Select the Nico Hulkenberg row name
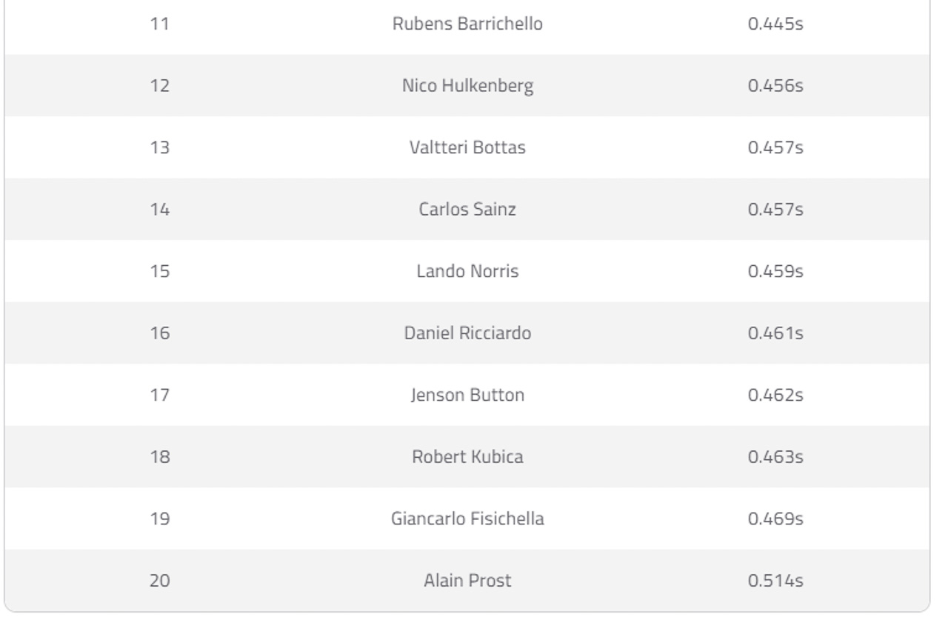This screenshot has width=948, height=620. [467, 86]
